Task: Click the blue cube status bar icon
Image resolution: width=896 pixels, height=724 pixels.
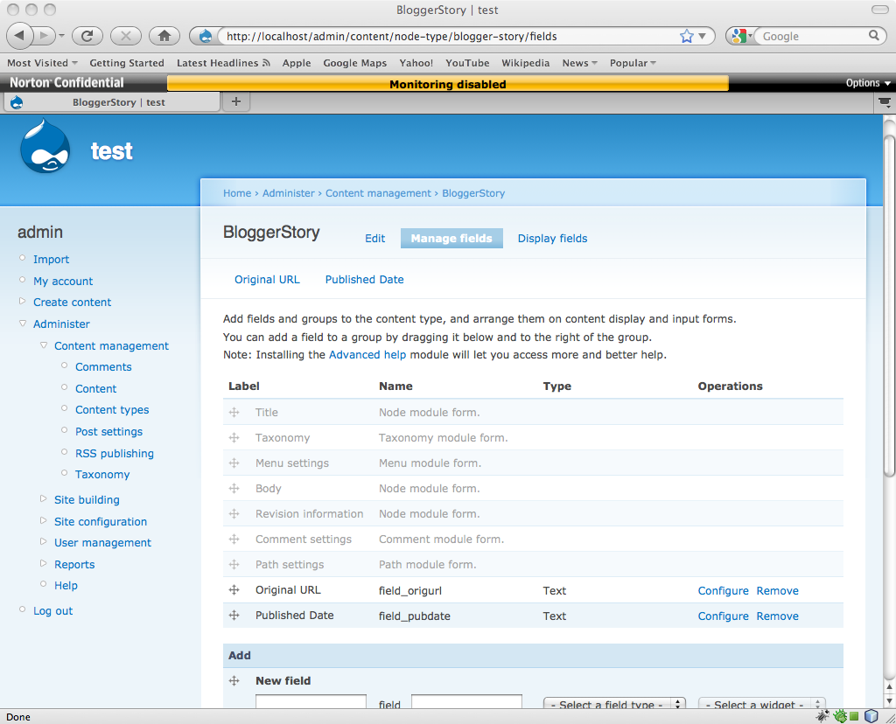Action: (871, 716)
